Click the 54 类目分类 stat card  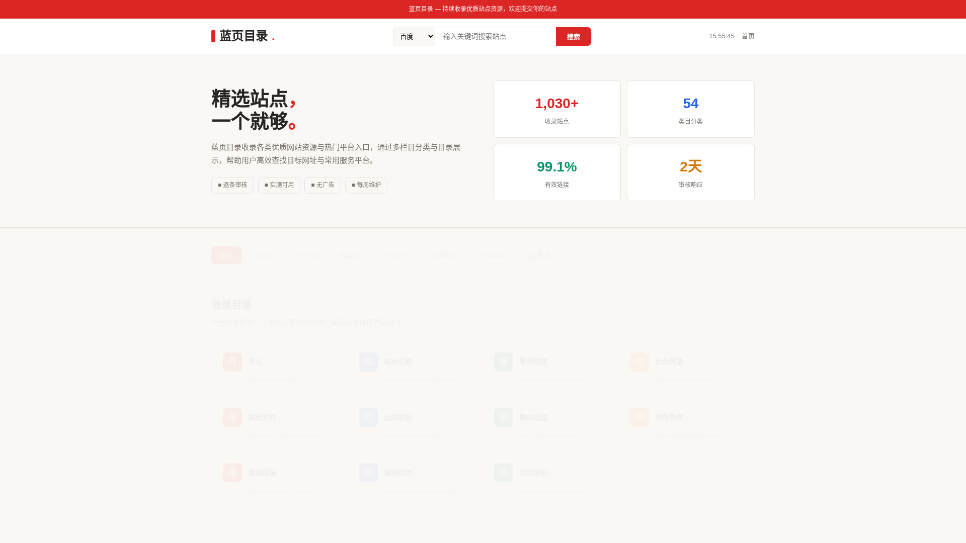click(691, 109)
